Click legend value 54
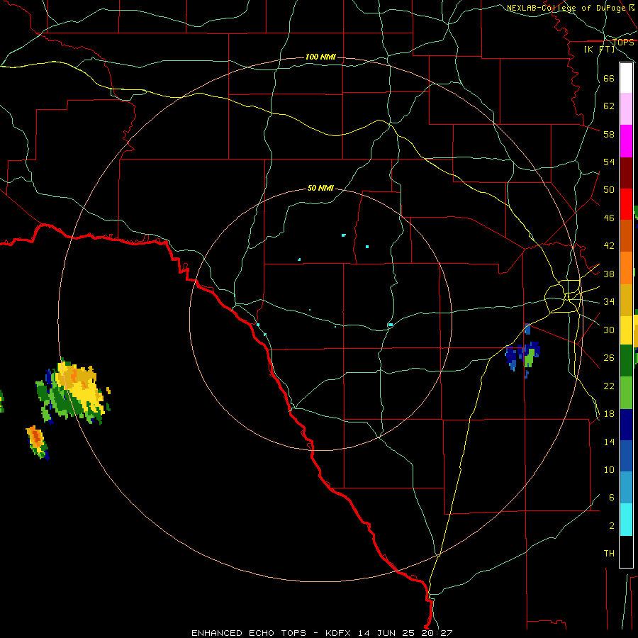 click(x=609, y=162)
